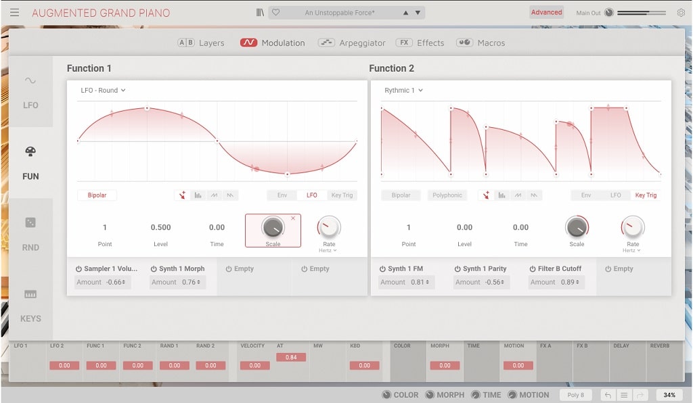Switch to the Modulation tab
693x403 pixels.
click(x=273, y=43)
